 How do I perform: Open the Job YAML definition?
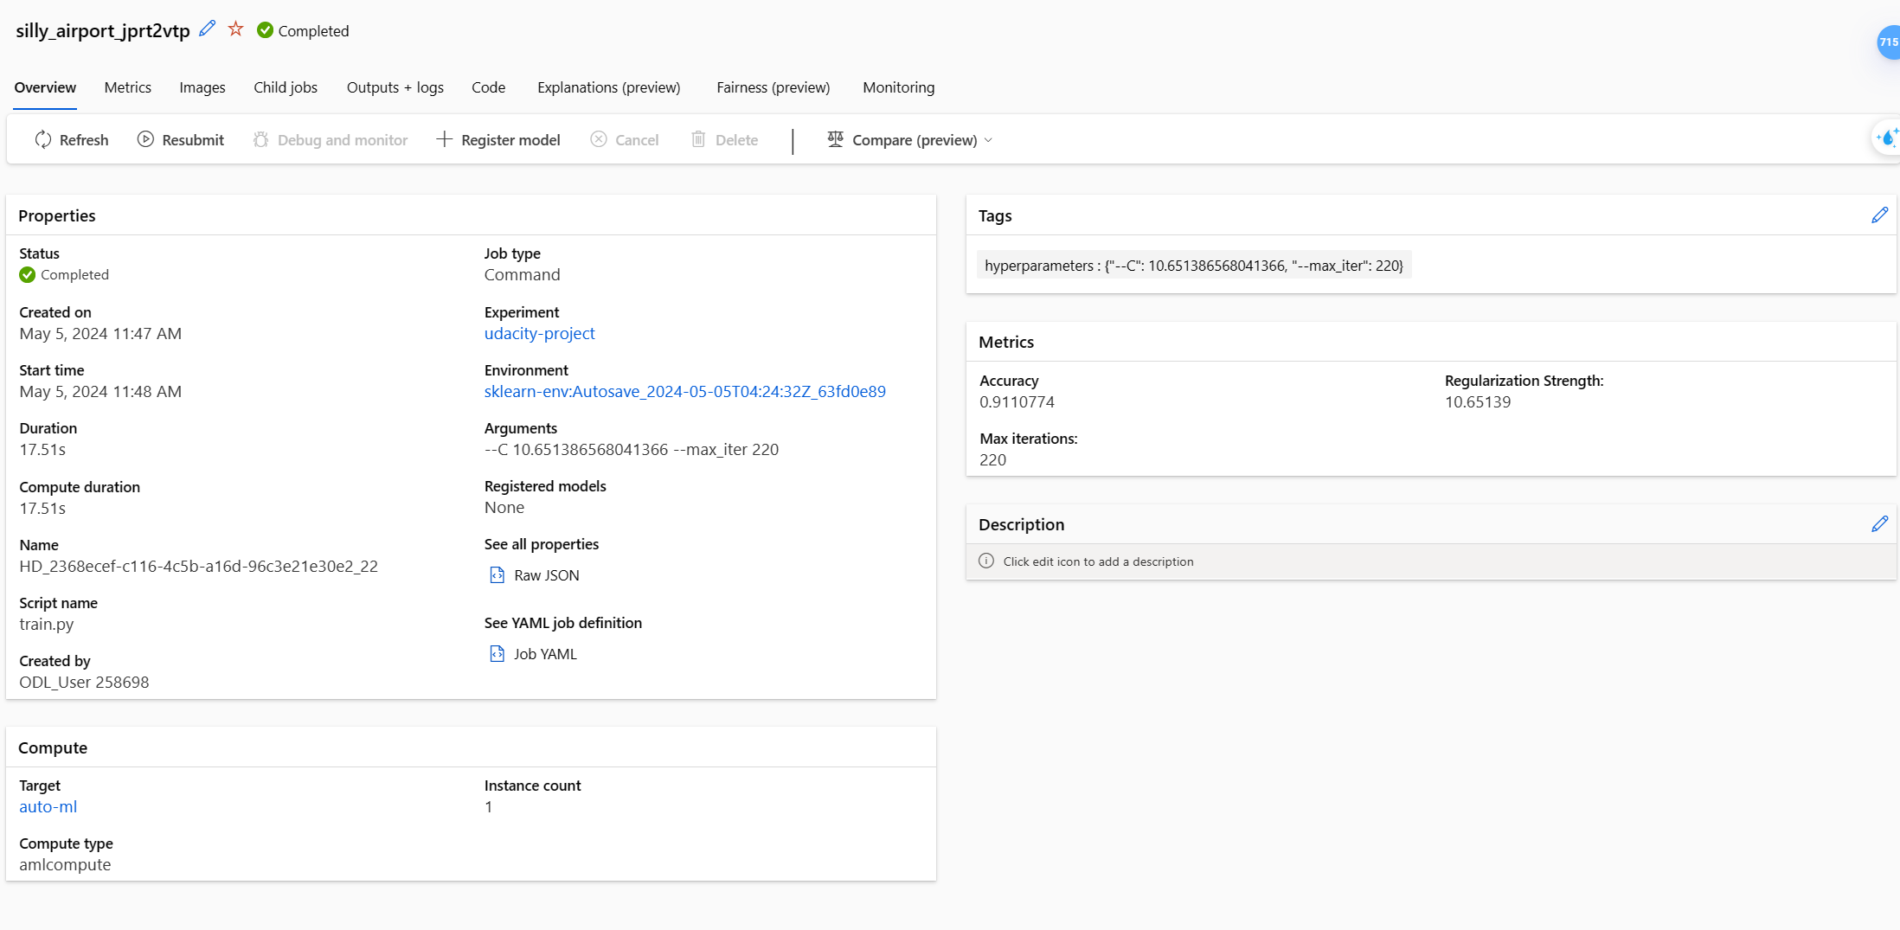point(533,654)
